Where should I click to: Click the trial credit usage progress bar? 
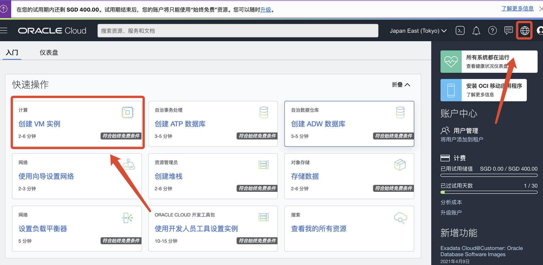[x=489, y=175]
